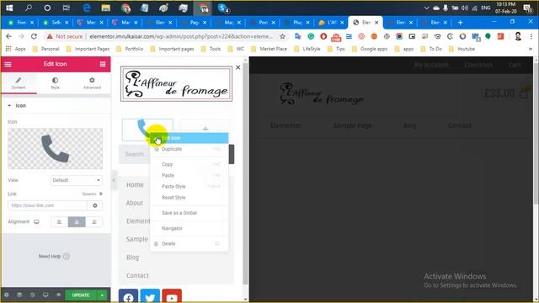The image size is (539, 303).
Task: Switch to the Advanced tab
Action: 92,83
